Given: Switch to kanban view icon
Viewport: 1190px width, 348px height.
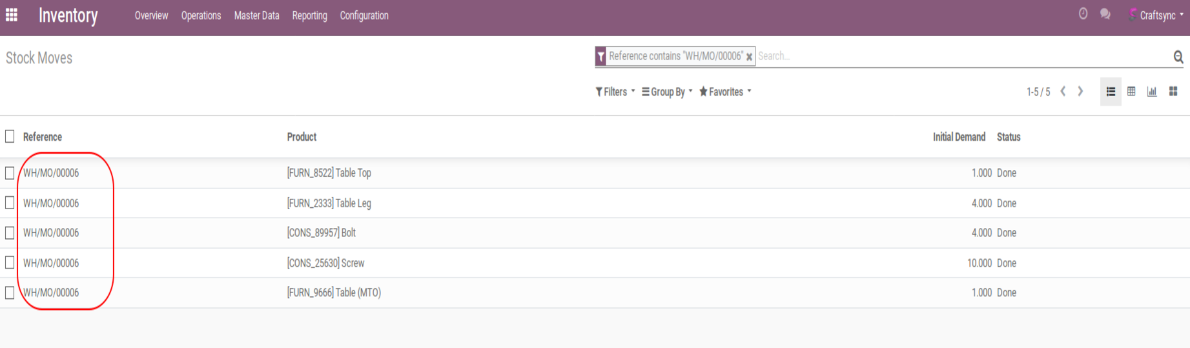Looking at the screenshot, I should click(x=1173, y=92).
